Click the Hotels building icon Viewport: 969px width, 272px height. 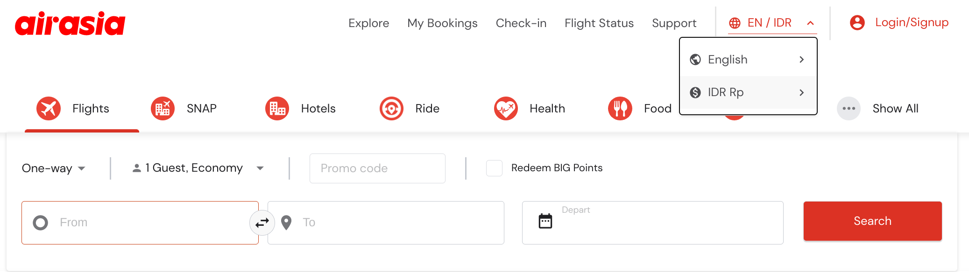tap(277, 109)
